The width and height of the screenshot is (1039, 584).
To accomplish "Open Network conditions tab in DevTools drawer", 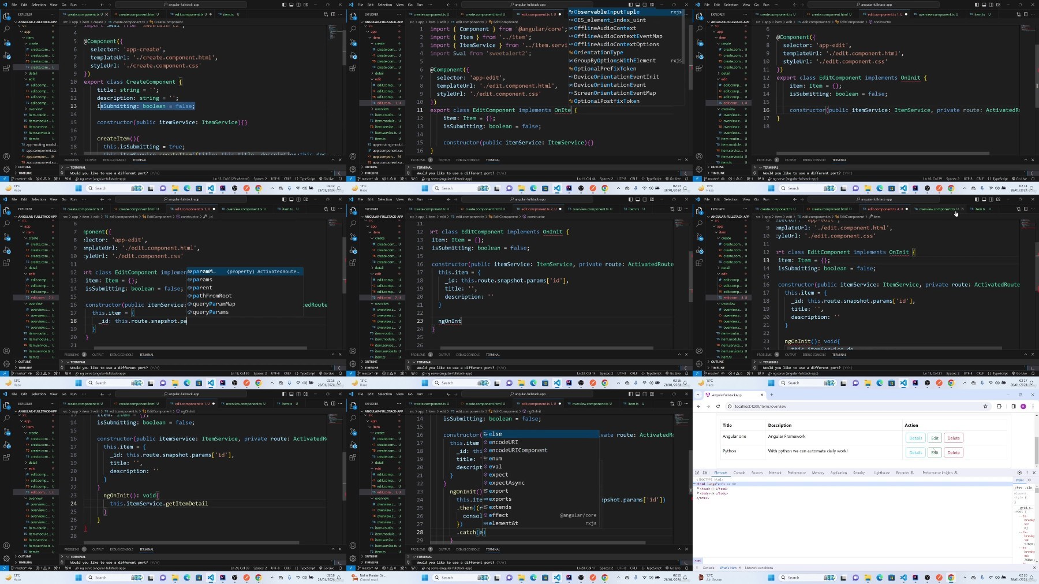I will click(759, 568).
